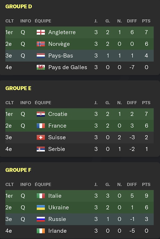The image size is (160, 239).
Task: Click the Norway flag icon
Action: 41,44
